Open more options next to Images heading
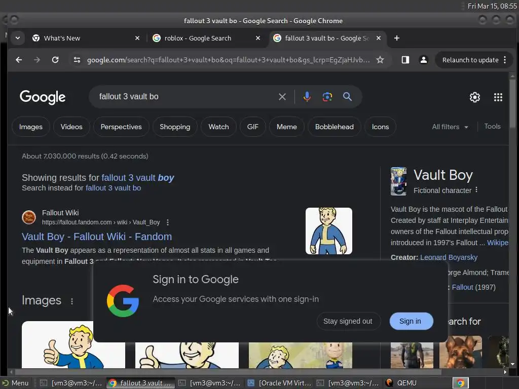This screenshot has height=389, width=519. click(72, 301)
